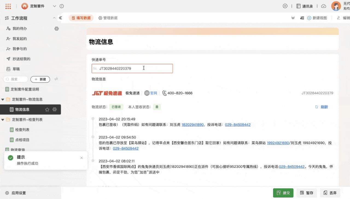
Task: Open the 通讯录 contacts panel
Action: tap(305, 6)
